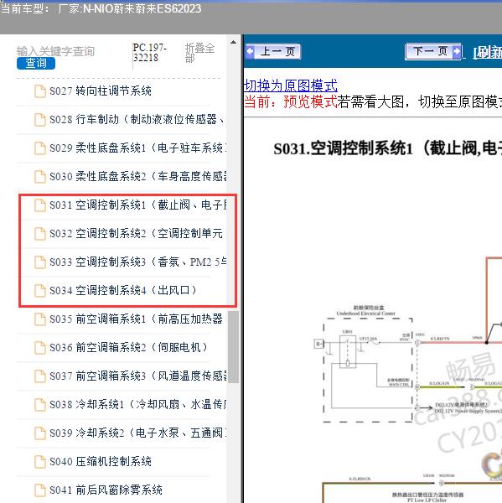Click the document icon beside S029 柔性底盘系统1
The image size is (502, 503).
[x=40, y=148]
